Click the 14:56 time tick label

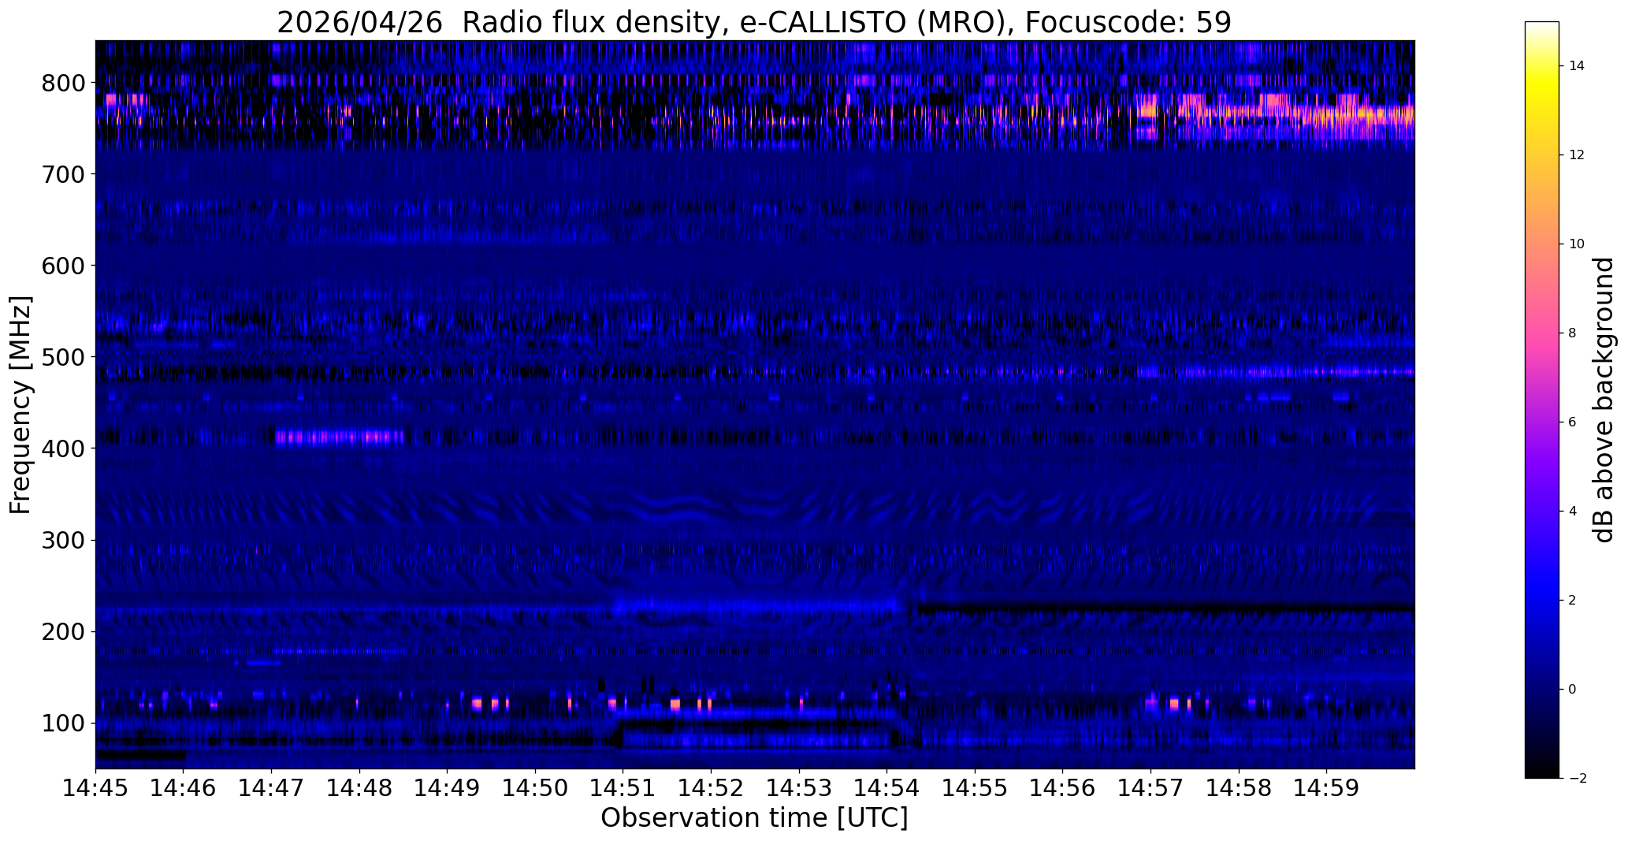coord(1063,787)
